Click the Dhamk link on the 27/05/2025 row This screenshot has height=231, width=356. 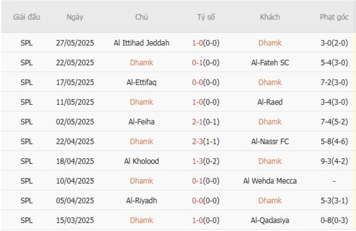pyautogui.click(x=269, y=43)
